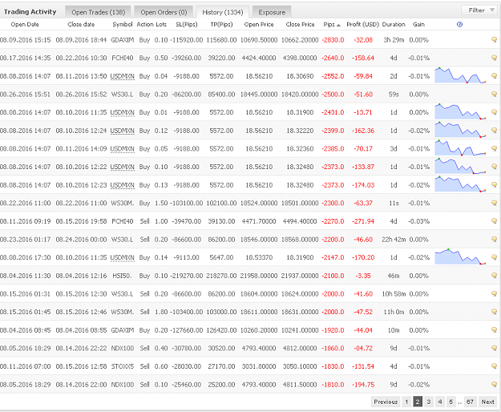Sort by Open Price column header
Image resolution: width=501 pixels, height=412 pixels.
coord(259,24)
